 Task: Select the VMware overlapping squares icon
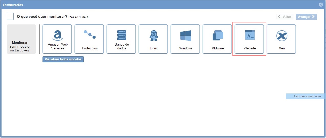click(218, 35)
